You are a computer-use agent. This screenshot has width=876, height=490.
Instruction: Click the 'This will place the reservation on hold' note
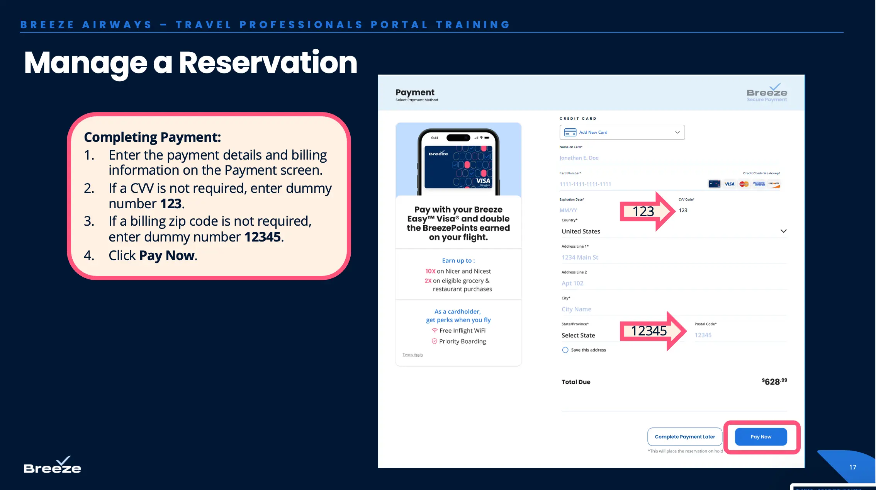tap(685, 451)
